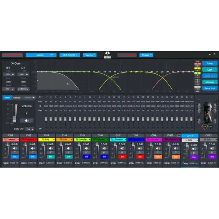
Task: Open the USB AUDIO source dropdown
Action: tap(70, 55)
